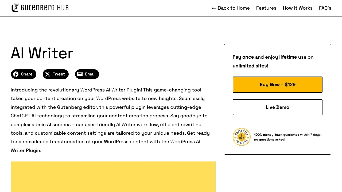Click the money-back guarantee text
The height and width of the screenshot is (192, 342).
tap(287, 137)
